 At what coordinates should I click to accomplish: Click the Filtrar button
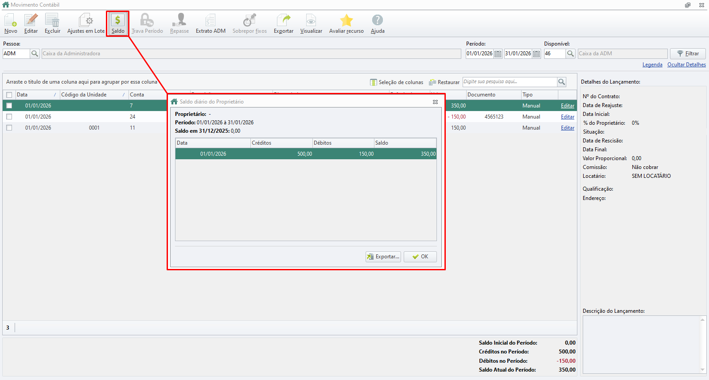688,54
